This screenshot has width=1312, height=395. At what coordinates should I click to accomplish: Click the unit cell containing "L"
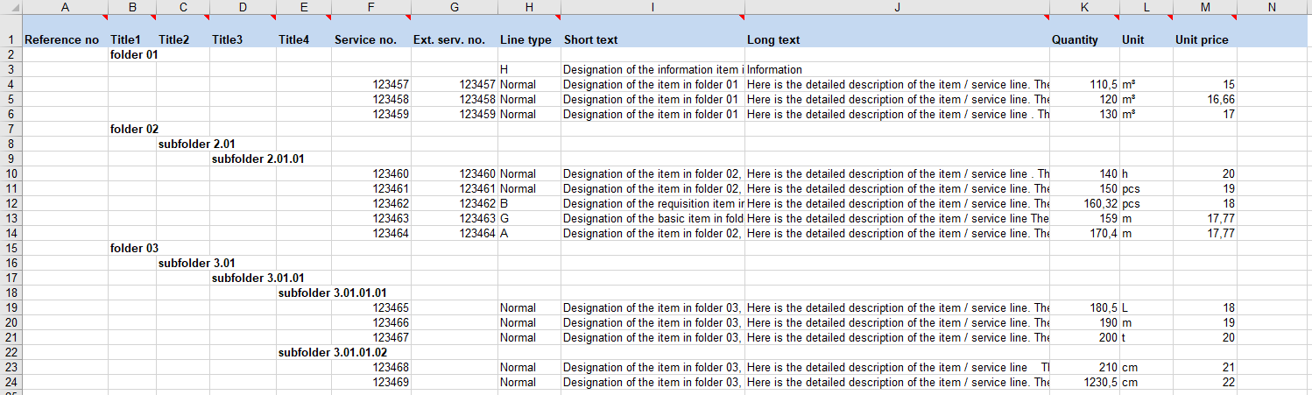click(x=1146, y=307)
